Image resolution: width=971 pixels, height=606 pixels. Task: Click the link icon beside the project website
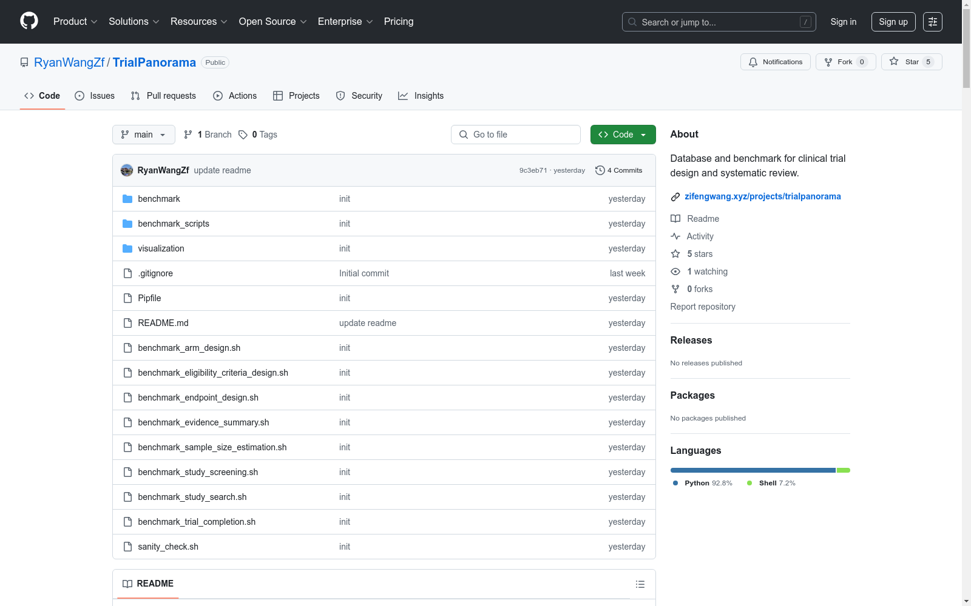point(675,196)
